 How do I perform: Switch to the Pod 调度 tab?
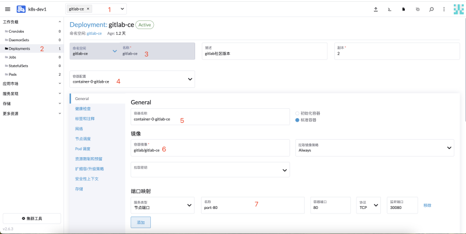[x=83, y=149]
